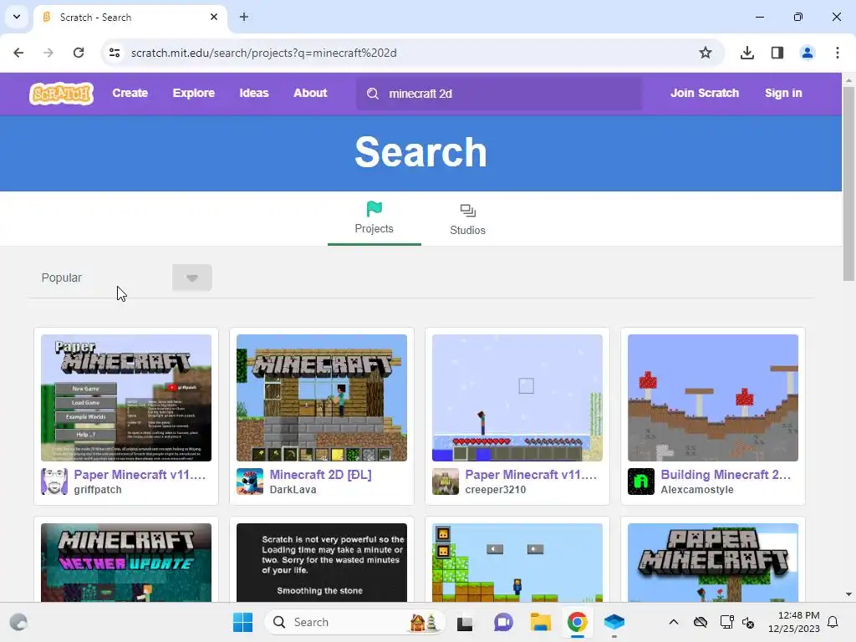Image resolution: width=856 pixels, height=642 pixels.
Task: Open the Chrome profile icon
Action: click(807, 53)
